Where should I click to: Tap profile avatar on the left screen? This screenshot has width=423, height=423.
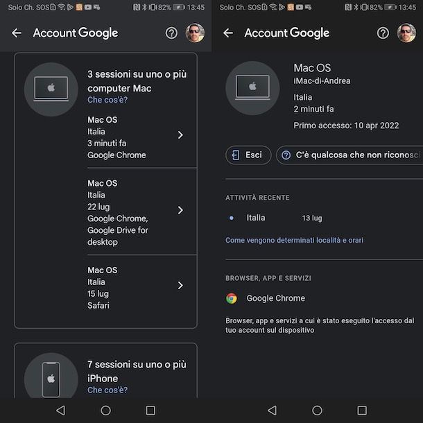tap(195, 33)
